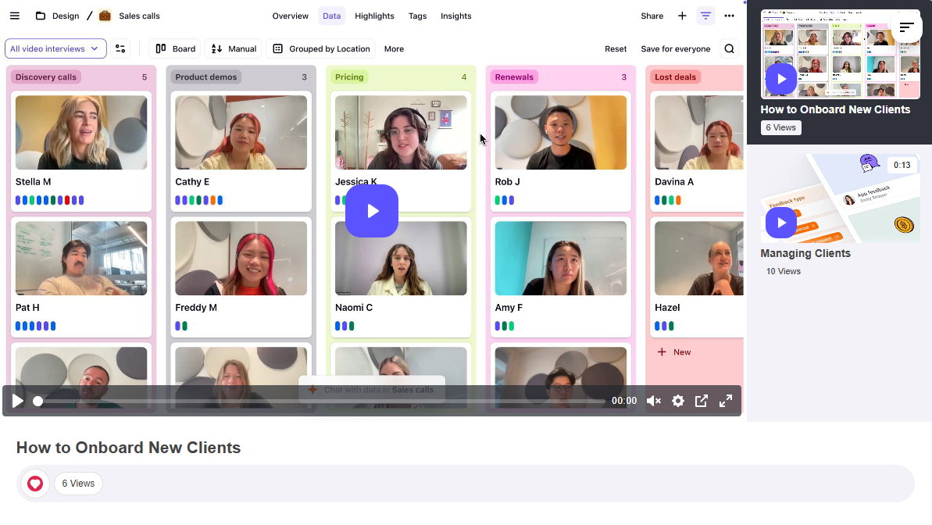Play the Managing Clients video thumbnail

(x=780, y=223)
